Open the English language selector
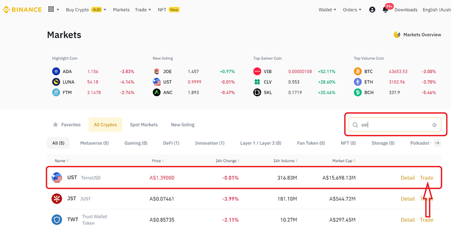The image size is (451, 230). pyautogui.click(x=437, y=10)
